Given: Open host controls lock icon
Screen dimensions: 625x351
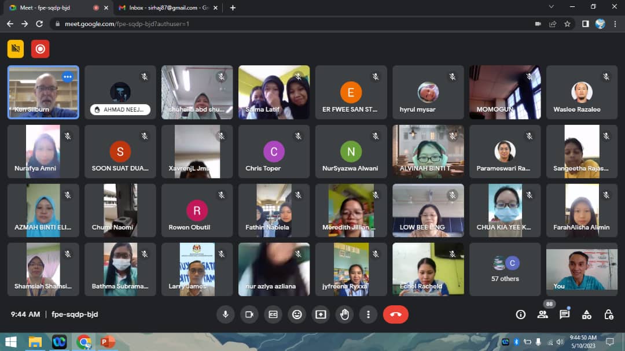Looking at the screenshot, I should click(x=609, y=315).
